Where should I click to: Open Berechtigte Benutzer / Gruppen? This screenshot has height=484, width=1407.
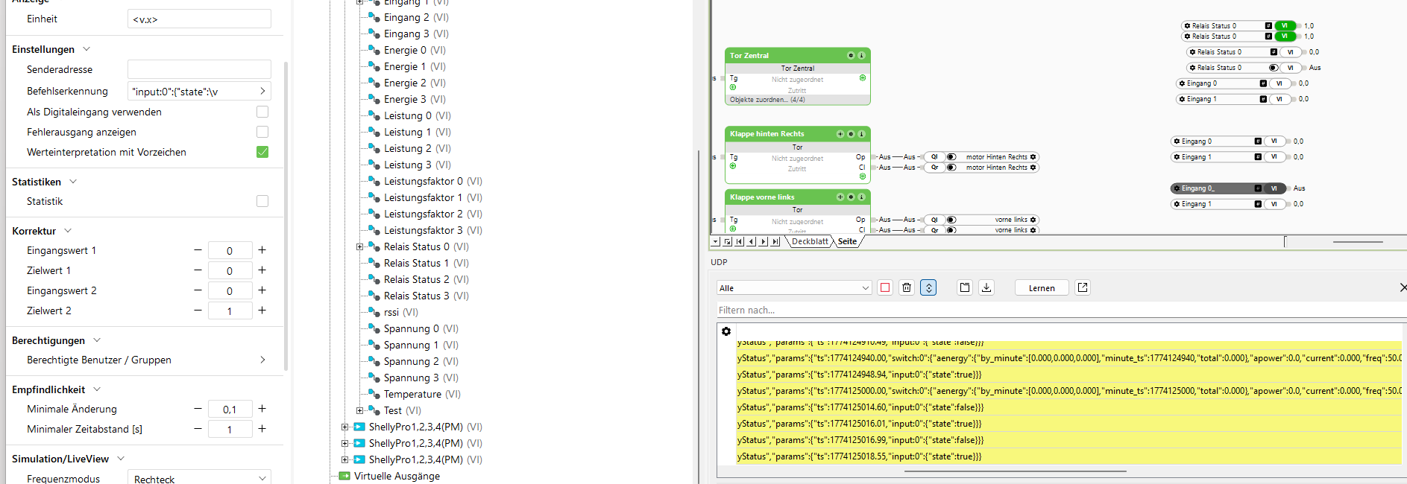[146, 360]
